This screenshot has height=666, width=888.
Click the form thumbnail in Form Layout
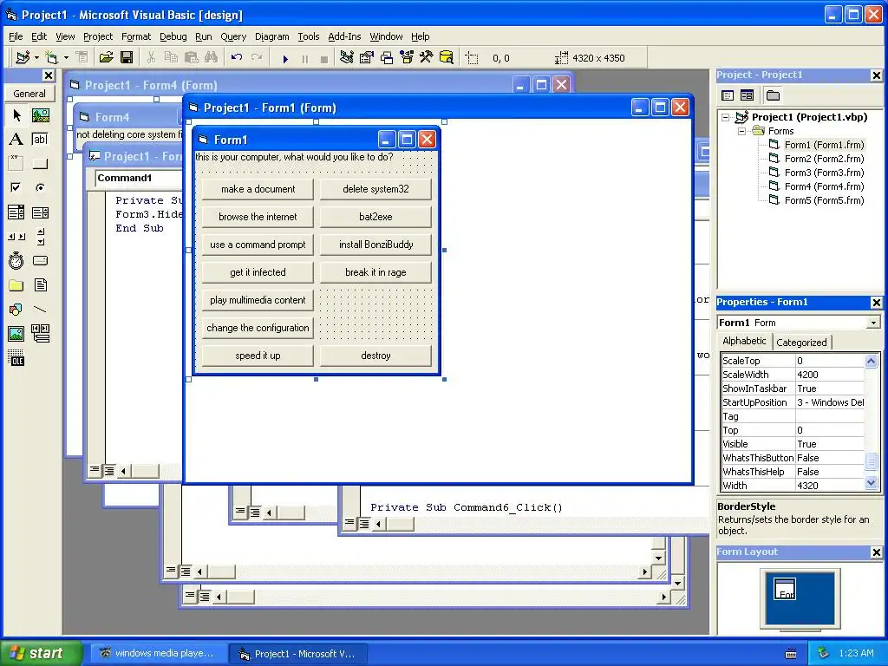785,589
